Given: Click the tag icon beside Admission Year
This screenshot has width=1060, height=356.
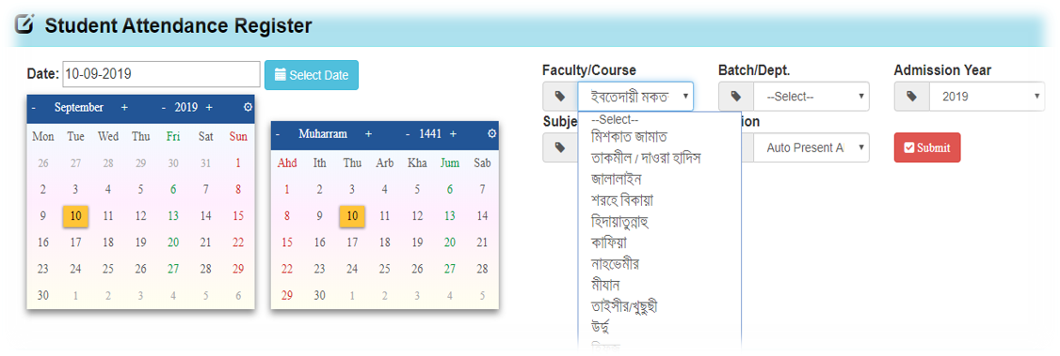Looking at the screenshot, I should pos(912,97).
